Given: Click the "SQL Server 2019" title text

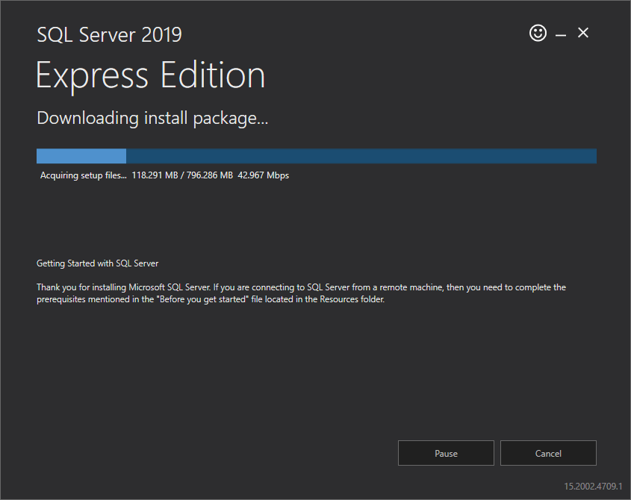Looking at the screenshot, I should coord(109,34).
